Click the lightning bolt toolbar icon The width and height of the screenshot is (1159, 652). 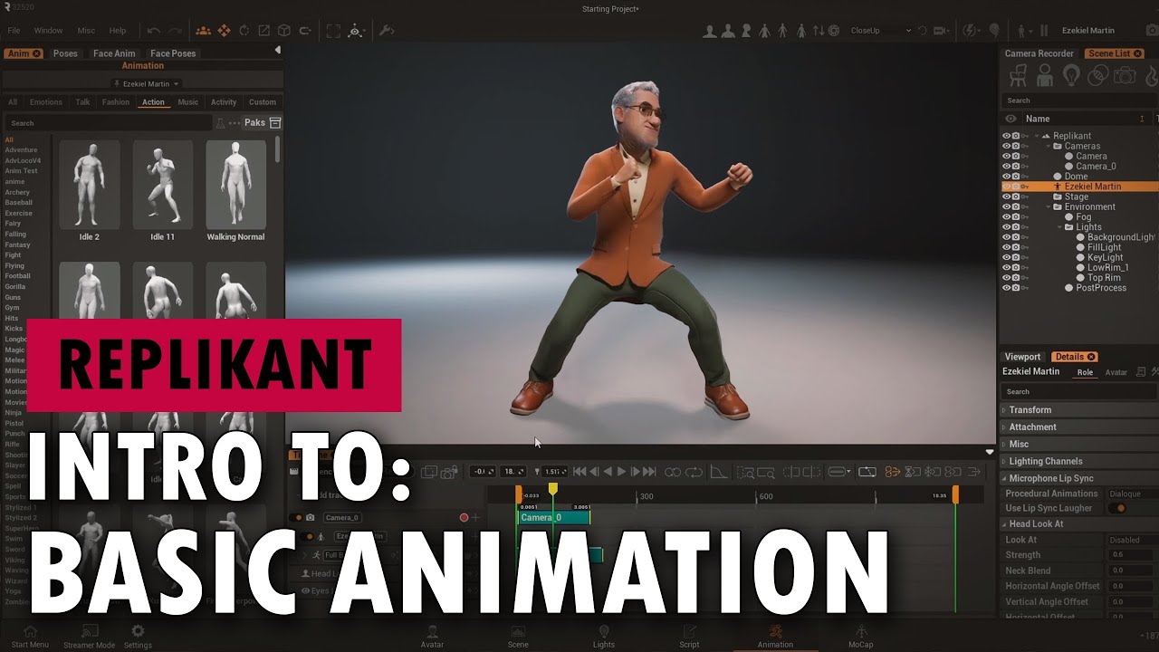coord(972,31)
